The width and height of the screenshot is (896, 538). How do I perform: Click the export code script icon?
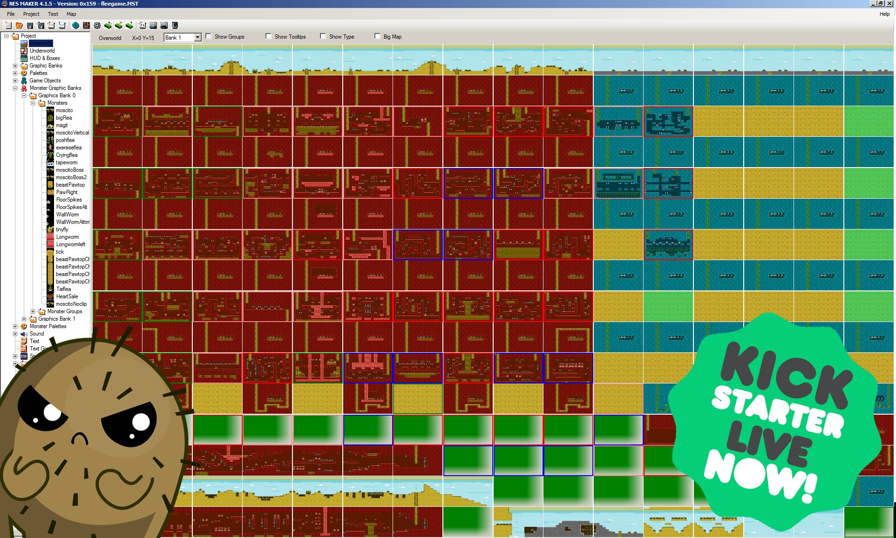[51, 26]
